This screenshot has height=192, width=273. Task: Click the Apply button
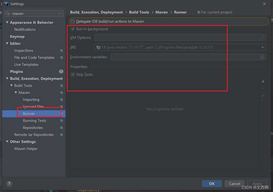(x=257, y=184)
